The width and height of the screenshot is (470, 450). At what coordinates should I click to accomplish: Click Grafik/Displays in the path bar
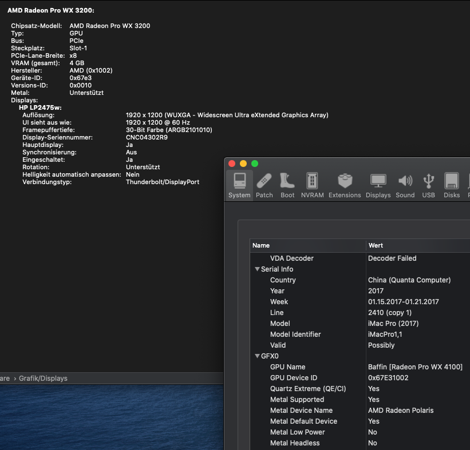pos(43,378)
